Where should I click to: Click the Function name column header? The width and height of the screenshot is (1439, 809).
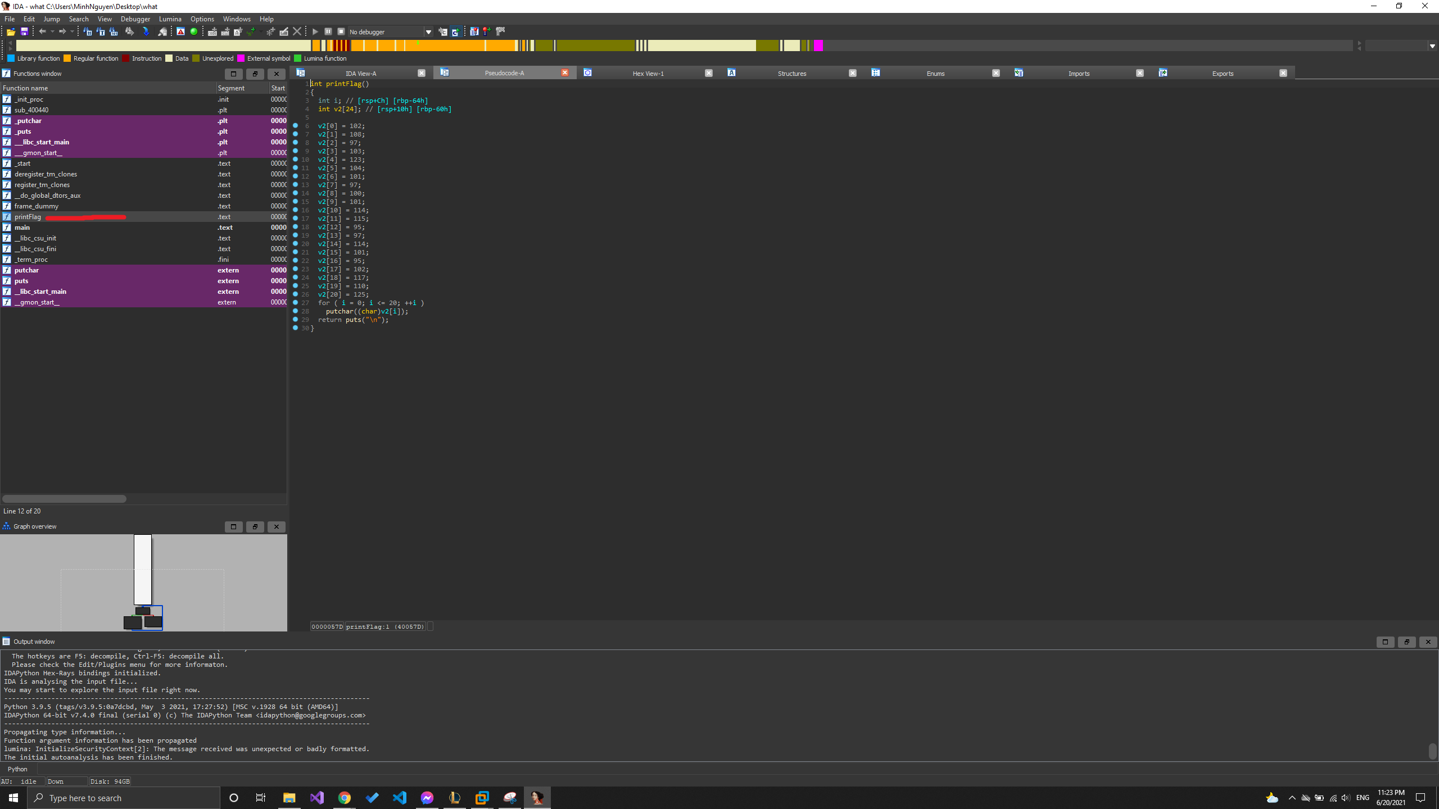(108, 88)
